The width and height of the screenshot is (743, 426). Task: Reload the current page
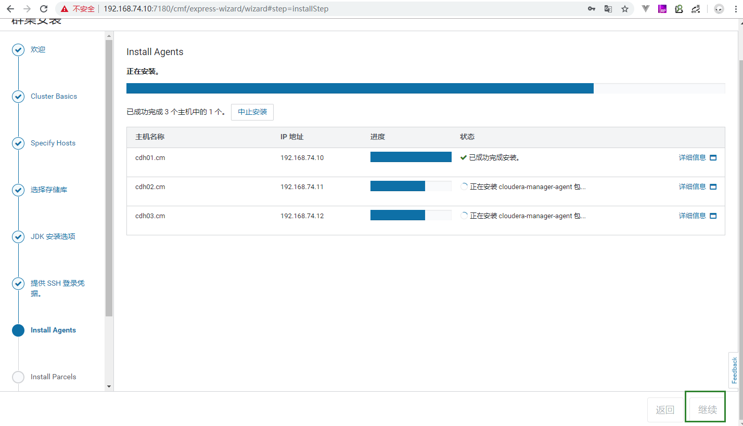click(44, 9)
